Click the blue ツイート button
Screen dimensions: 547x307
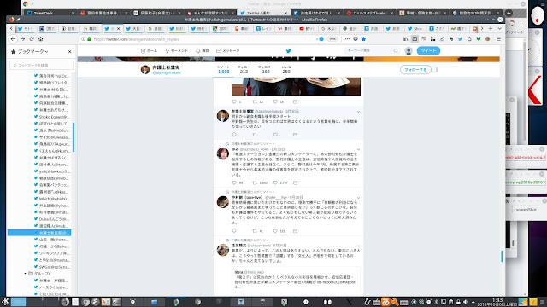coord(428,51)
